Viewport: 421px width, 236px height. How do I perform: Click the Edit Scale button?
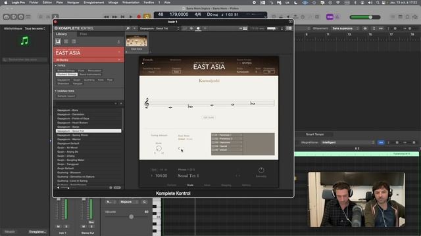[209, 117]
